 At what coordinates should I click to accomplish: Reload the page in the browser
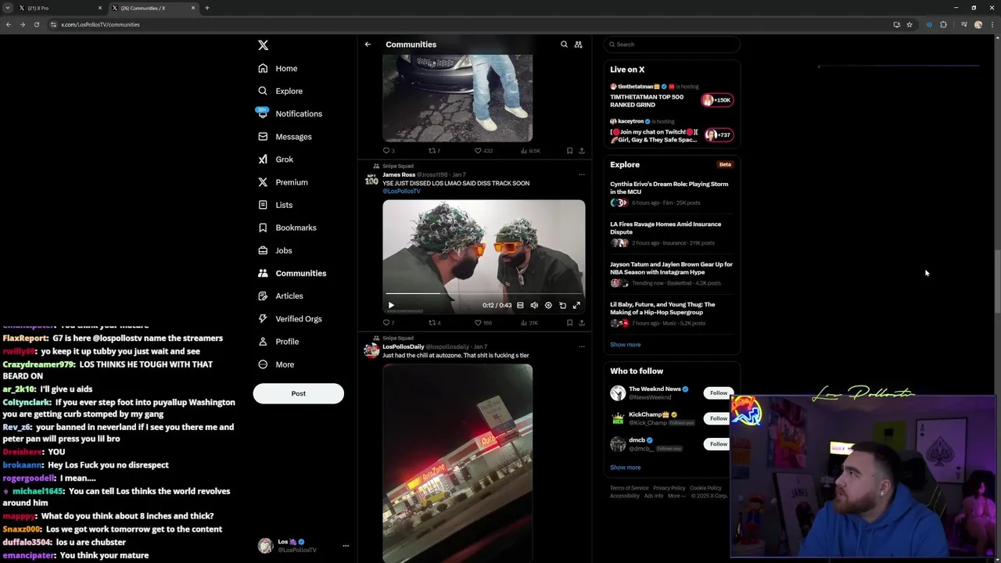(36, 25)
